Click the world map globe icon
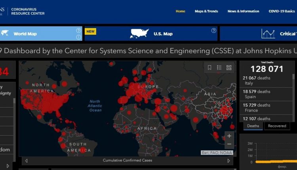The height and width of the screenshot is (170, 297). (x=4, y=33)
